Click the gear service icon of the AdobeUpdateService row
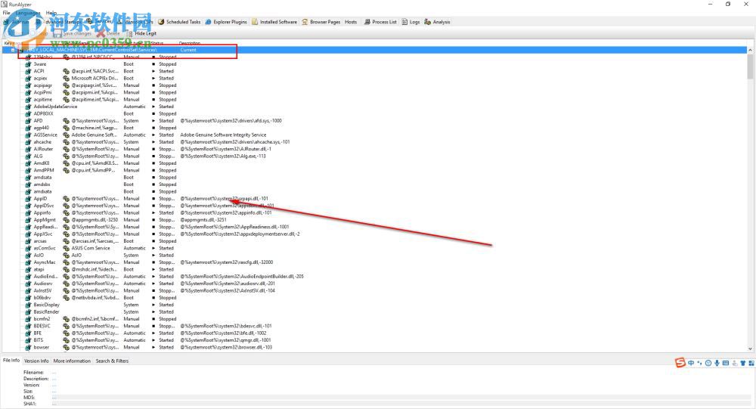 pyautogui.click(x=29, y=107)
